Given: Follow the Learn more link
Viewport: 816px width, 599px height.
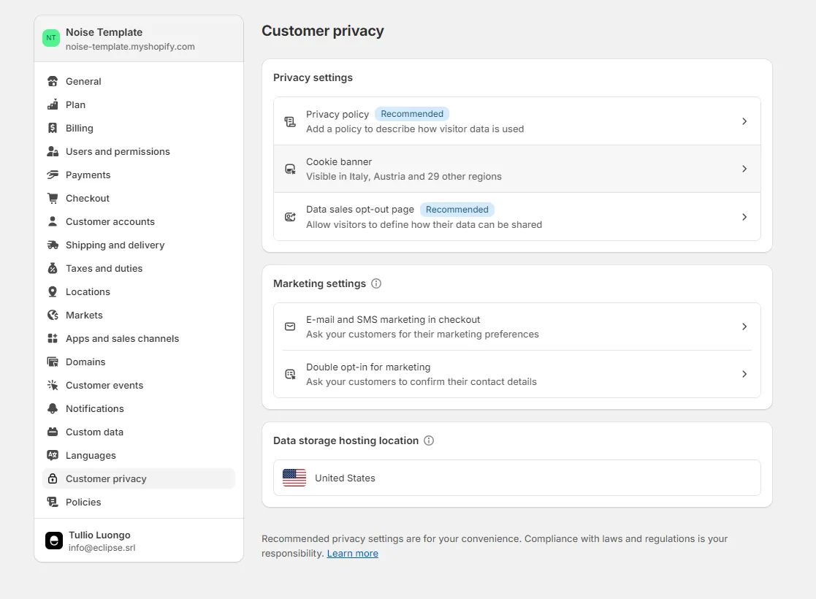Looking at the screenshot, I should pos(352,553).
